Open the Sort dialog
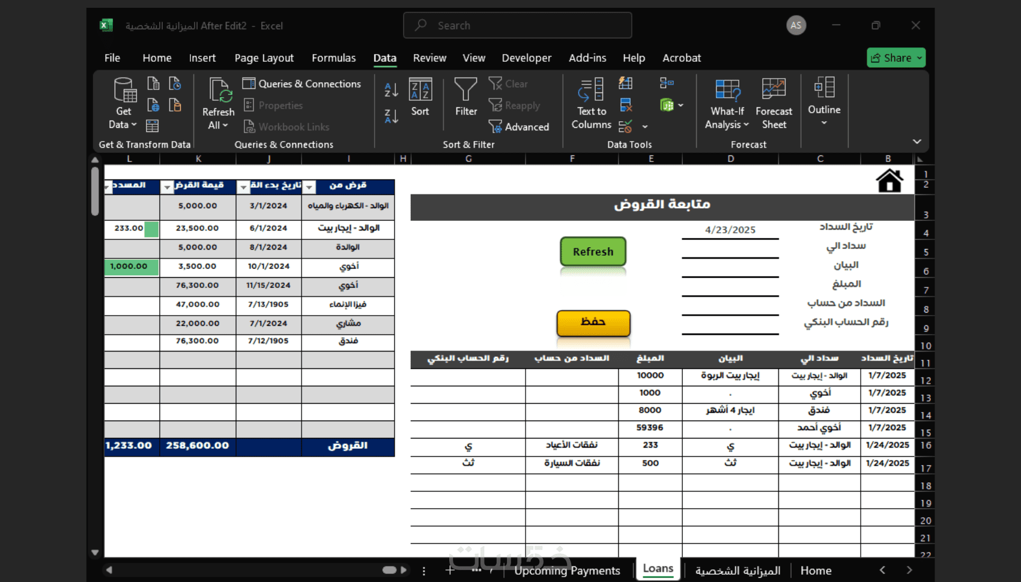 click(x=420, y=97)
